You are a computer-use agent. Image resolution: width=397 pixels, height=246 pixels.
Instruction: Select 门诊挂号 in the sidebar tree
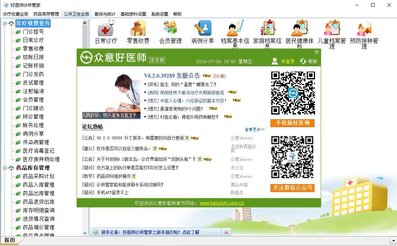[33, 32]
